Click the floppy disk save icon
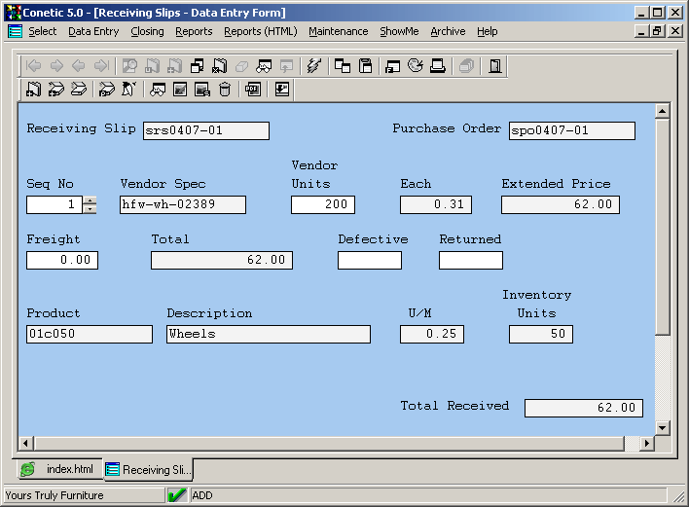The image size is (689, 507). 366,66
